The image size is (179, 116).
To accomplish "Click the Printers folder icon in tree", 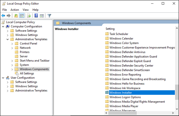I will [17, 52].
